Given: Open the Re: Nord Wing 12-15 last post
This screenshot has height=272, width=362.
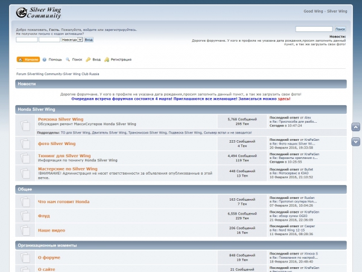Looking at the screenshot, I should pyautogui.click(x=288, y=230).
